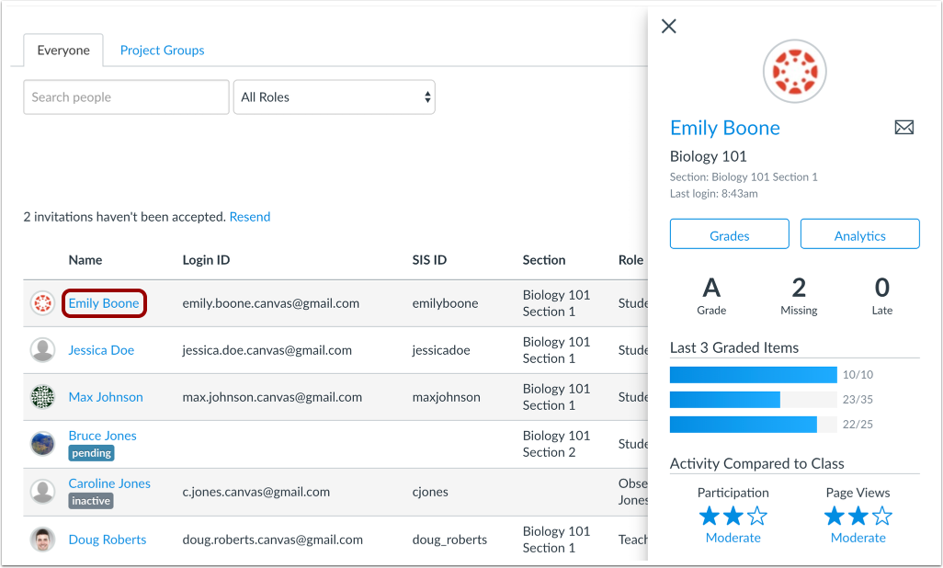Click doug.roberts.canvas@gmail.com login cell
Image resolution: width=943 pixels, height=568 pixels.
tap(272, 540)
